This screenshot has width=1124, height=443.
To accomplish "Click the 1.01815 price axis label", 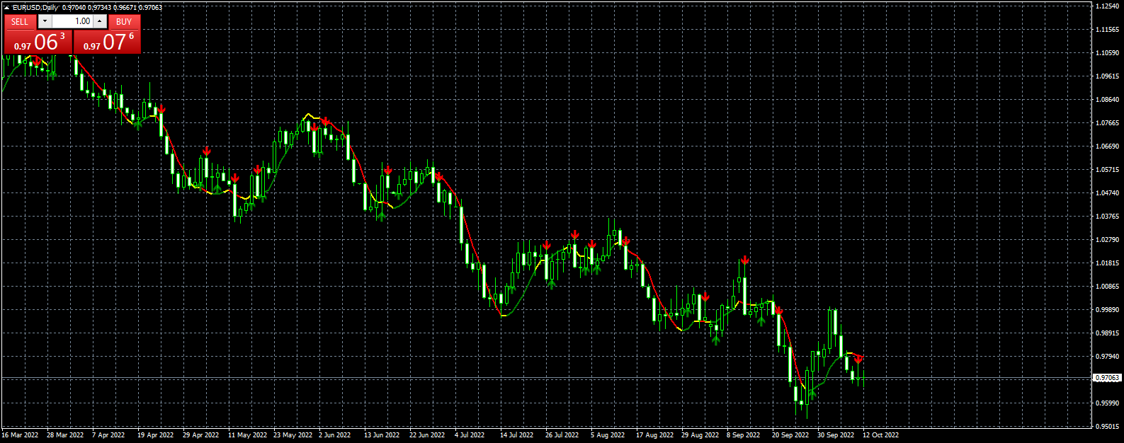I will 1107,263.
